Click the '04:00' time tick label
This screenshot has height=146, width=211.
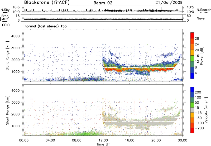coord(50,140)
